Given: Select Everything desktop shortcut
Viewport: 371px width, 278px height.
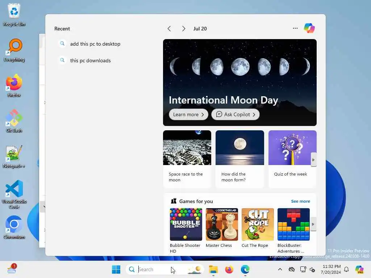Looking at the screenshot, I should tap(14, 50).
